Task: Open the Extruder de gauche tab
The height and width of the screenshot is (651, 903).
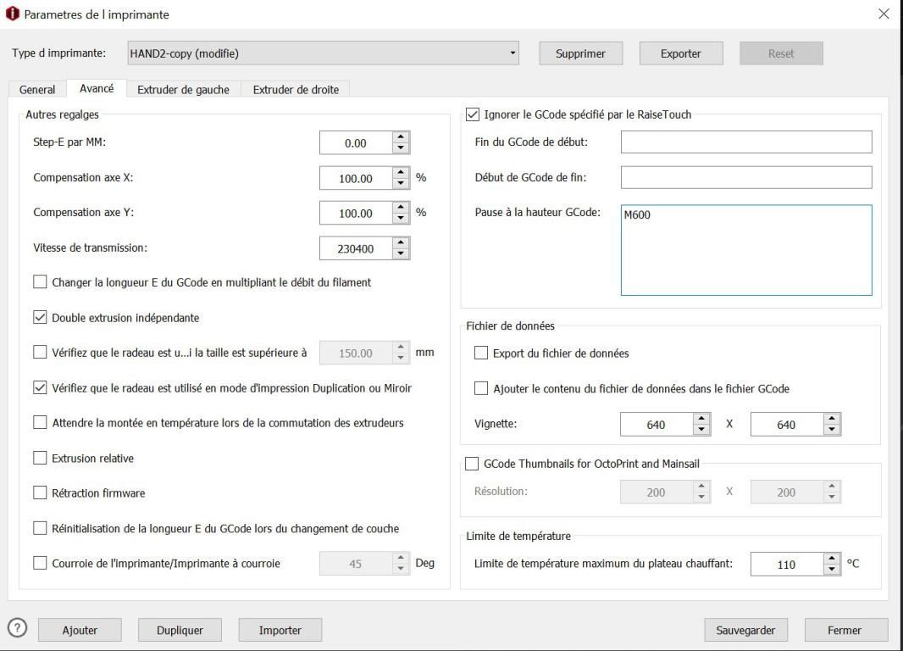Action: (183, 89)
